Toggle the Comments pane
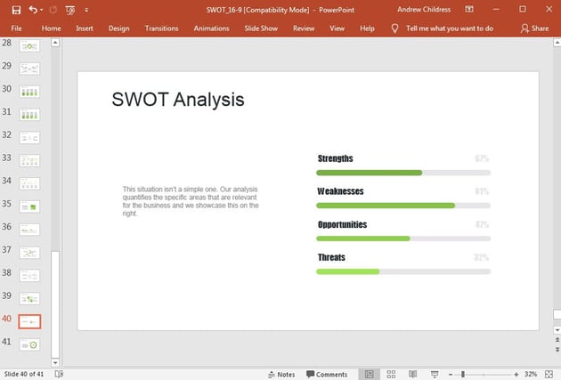This screenshot has width=561, height=380. click(327, 375)
